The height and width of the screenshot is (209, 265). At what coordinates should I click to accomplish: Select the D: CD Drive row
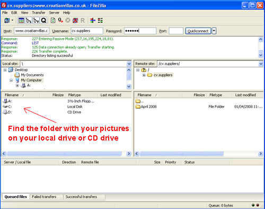click(66, 112)
